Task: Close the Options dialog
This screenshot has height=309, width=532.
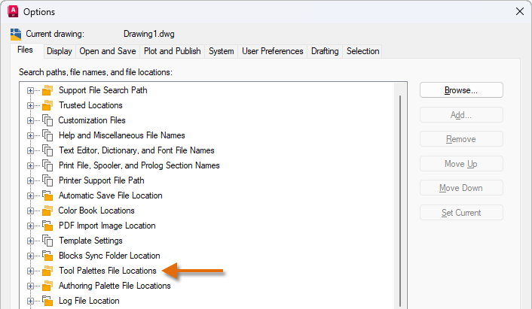Action: (518, 11)
